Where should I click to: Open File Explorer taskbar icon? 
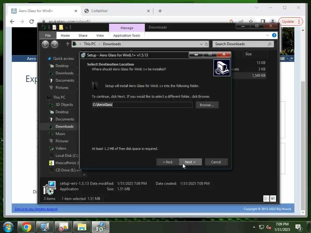82,227
